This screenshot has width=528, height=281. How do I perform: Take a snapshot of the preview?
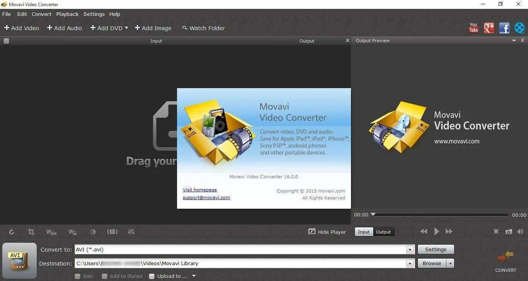[509, 232]
